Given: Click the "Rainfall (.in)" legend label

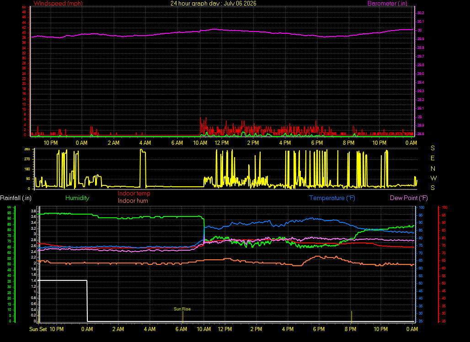Looking at the screenshot, I should pos(16,198).
